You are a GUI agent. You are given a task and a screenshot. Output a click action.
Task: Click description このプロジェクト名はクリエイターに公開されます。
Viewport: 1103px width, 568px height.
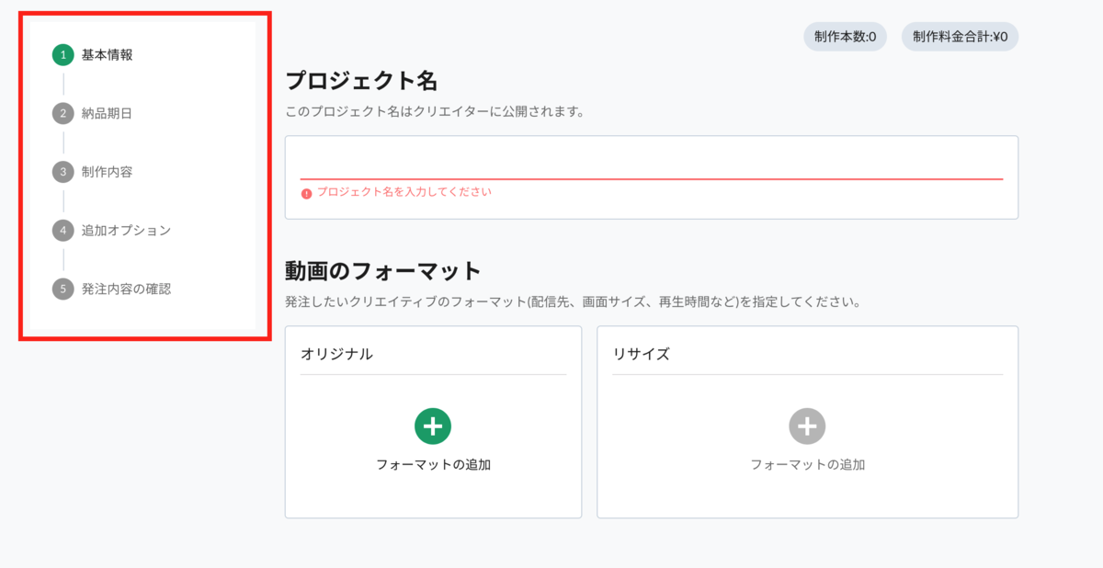point(435,112)
